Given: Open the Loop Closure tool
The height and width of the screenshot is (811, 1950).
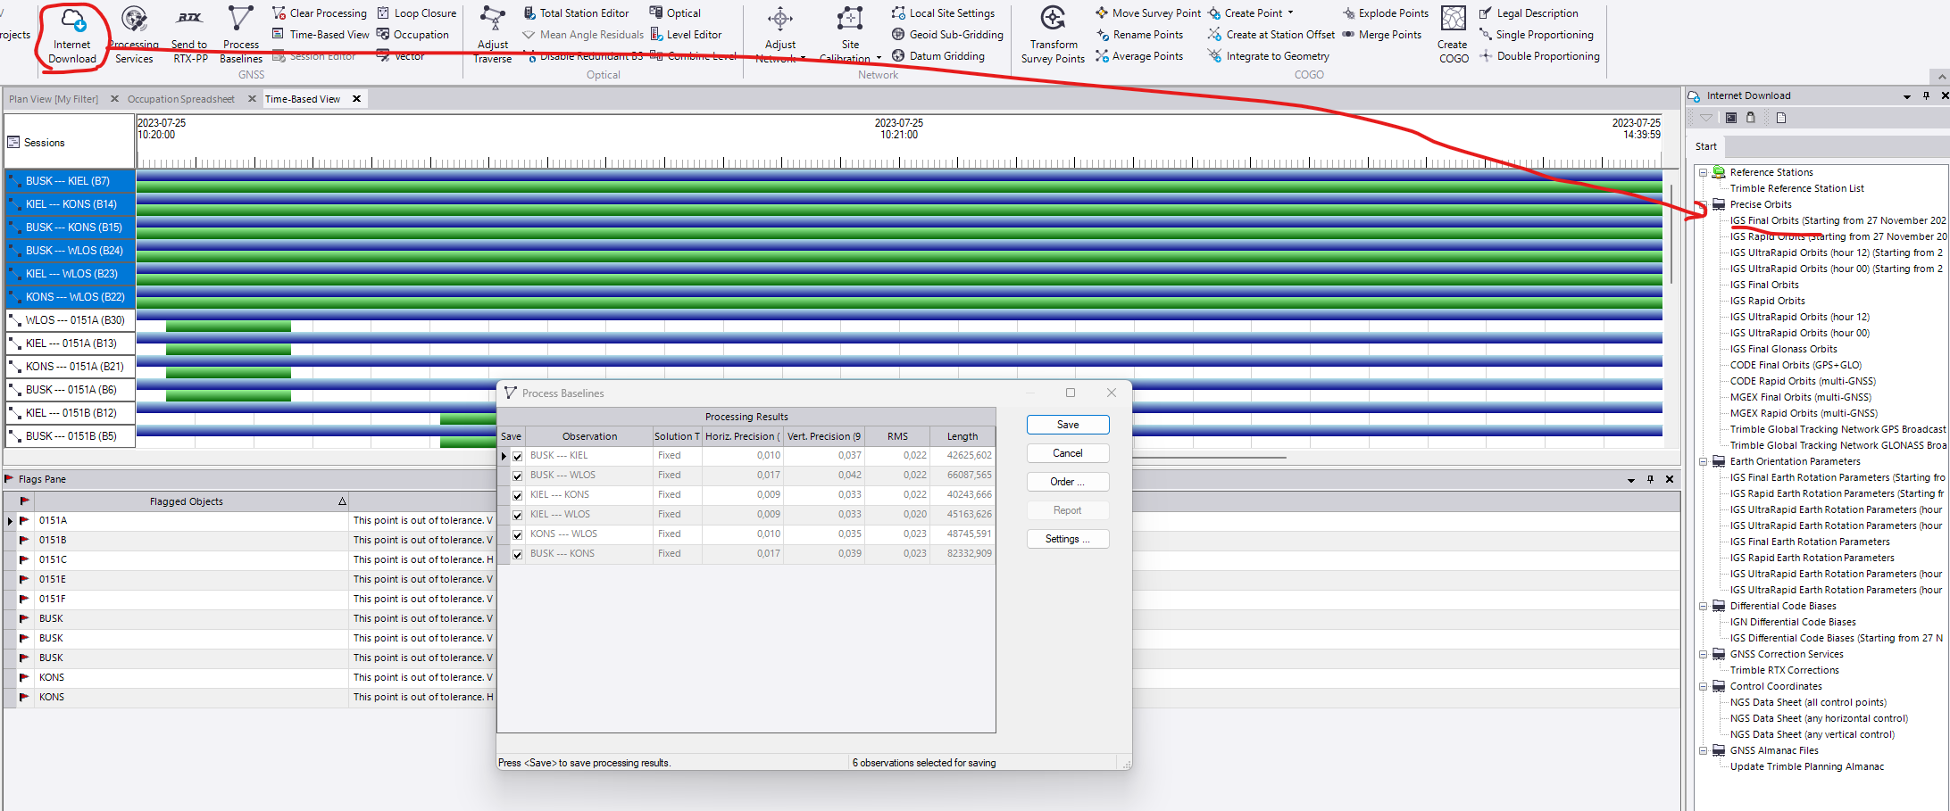Looking at the screenshot, I should [417, 13].
